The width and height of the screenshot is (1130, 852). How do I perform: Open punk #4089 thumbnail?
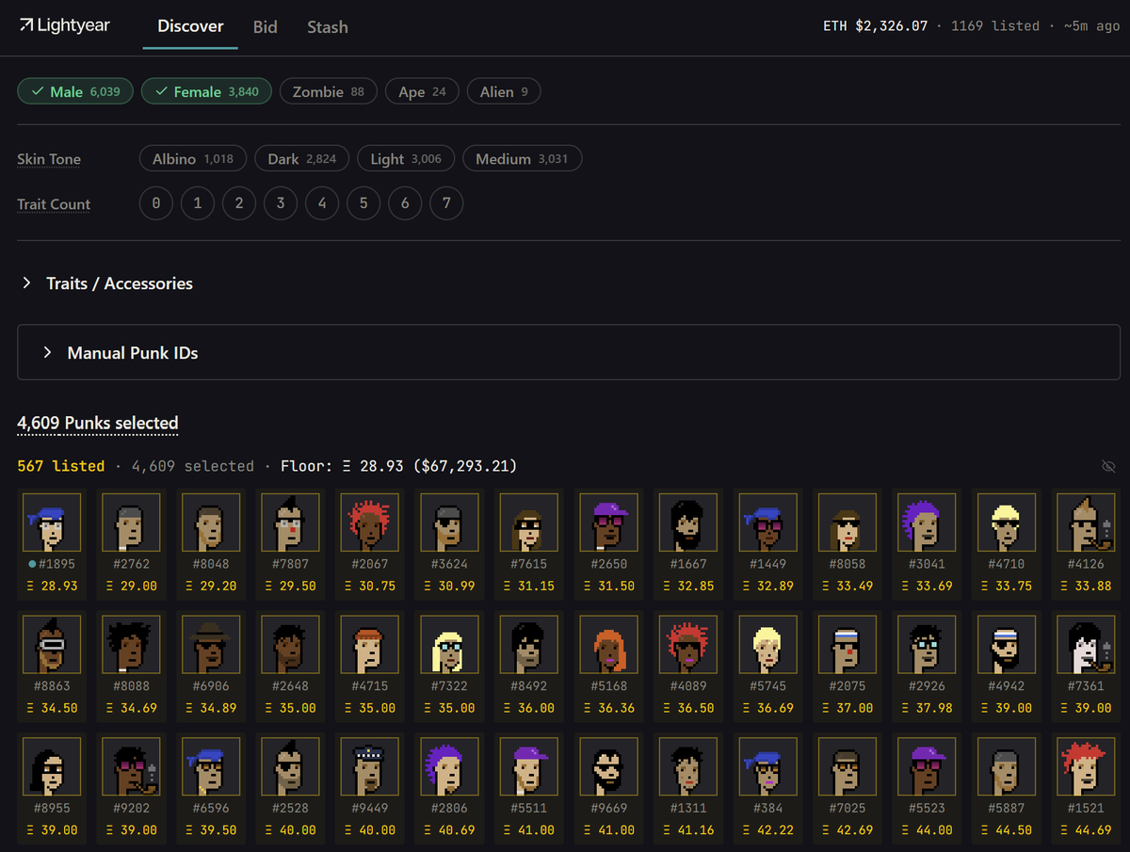pos(688,644)
